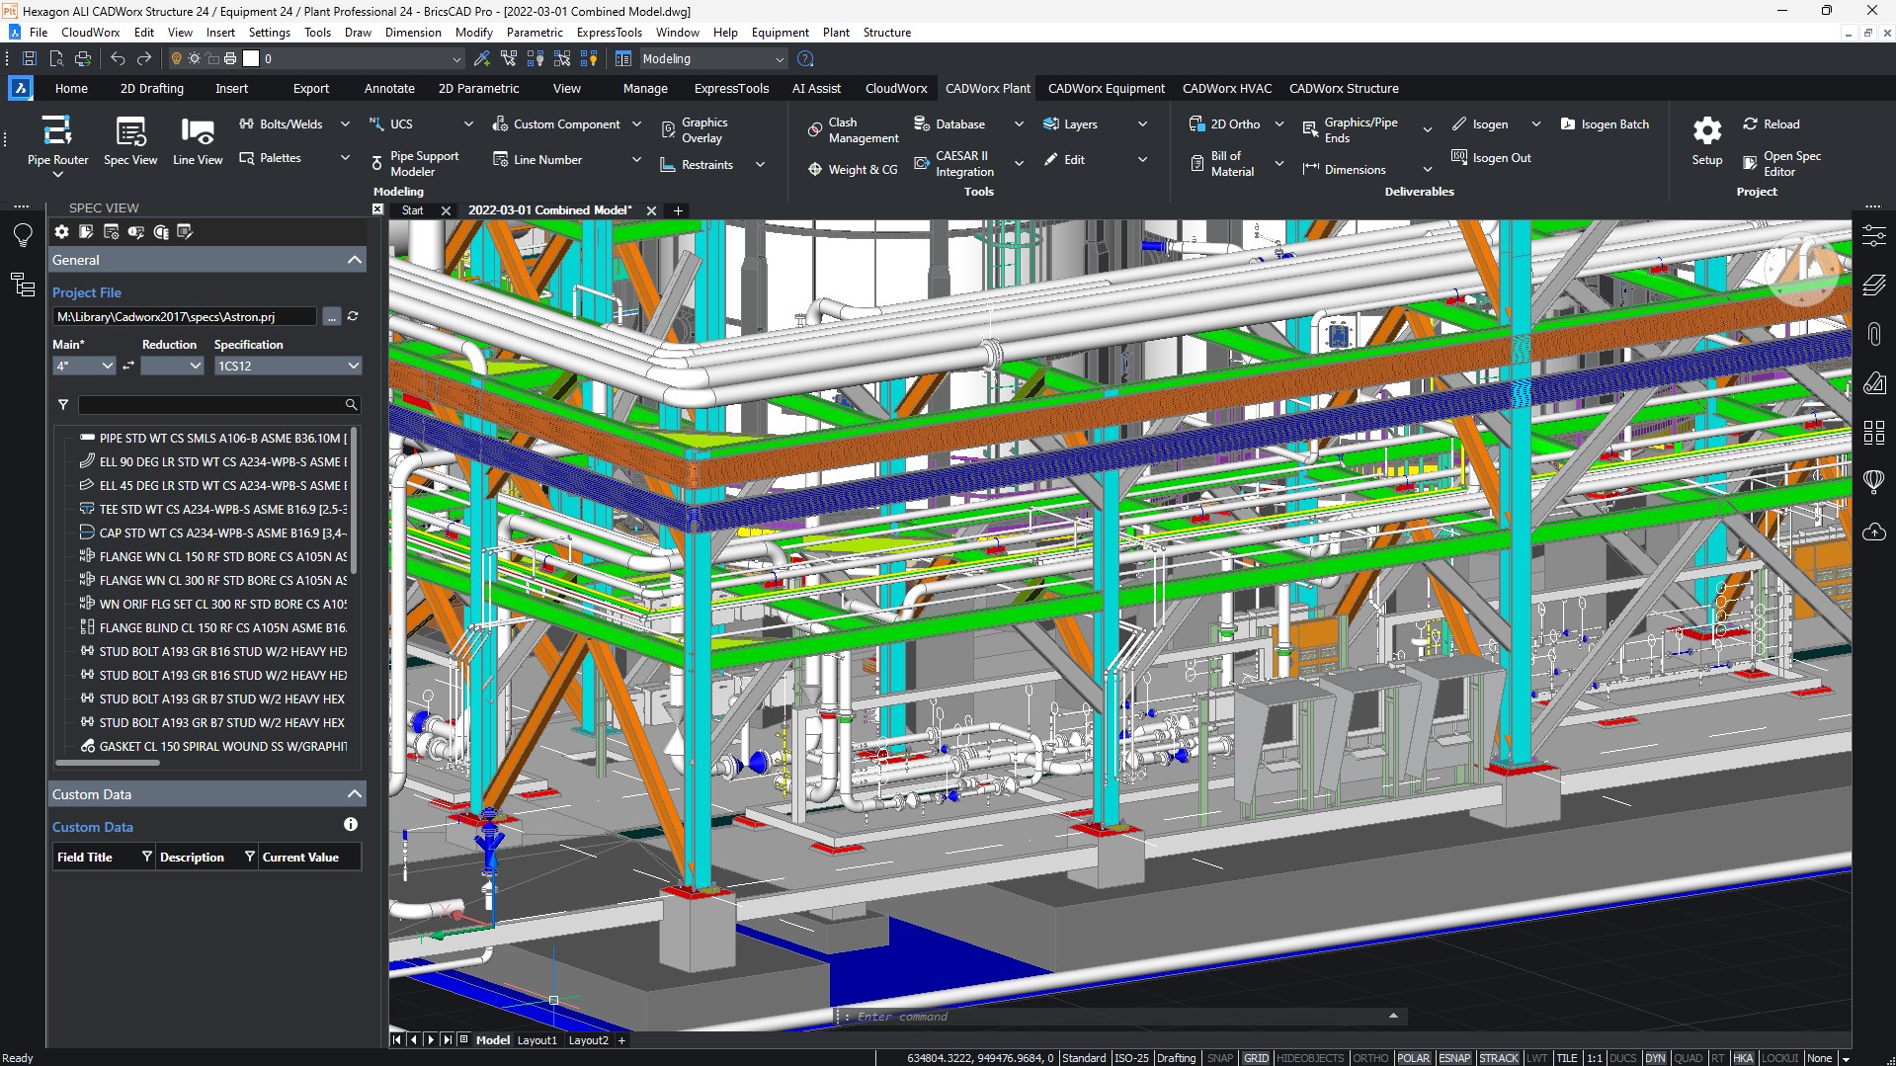
Task: Toggle ORTHO mode in the status bar
Action: click(1370, 1057)
